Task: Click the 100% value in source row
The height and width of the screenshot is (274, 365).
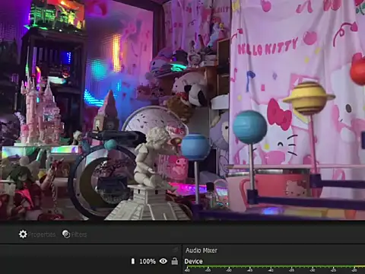Action: (x=148, y=261)
